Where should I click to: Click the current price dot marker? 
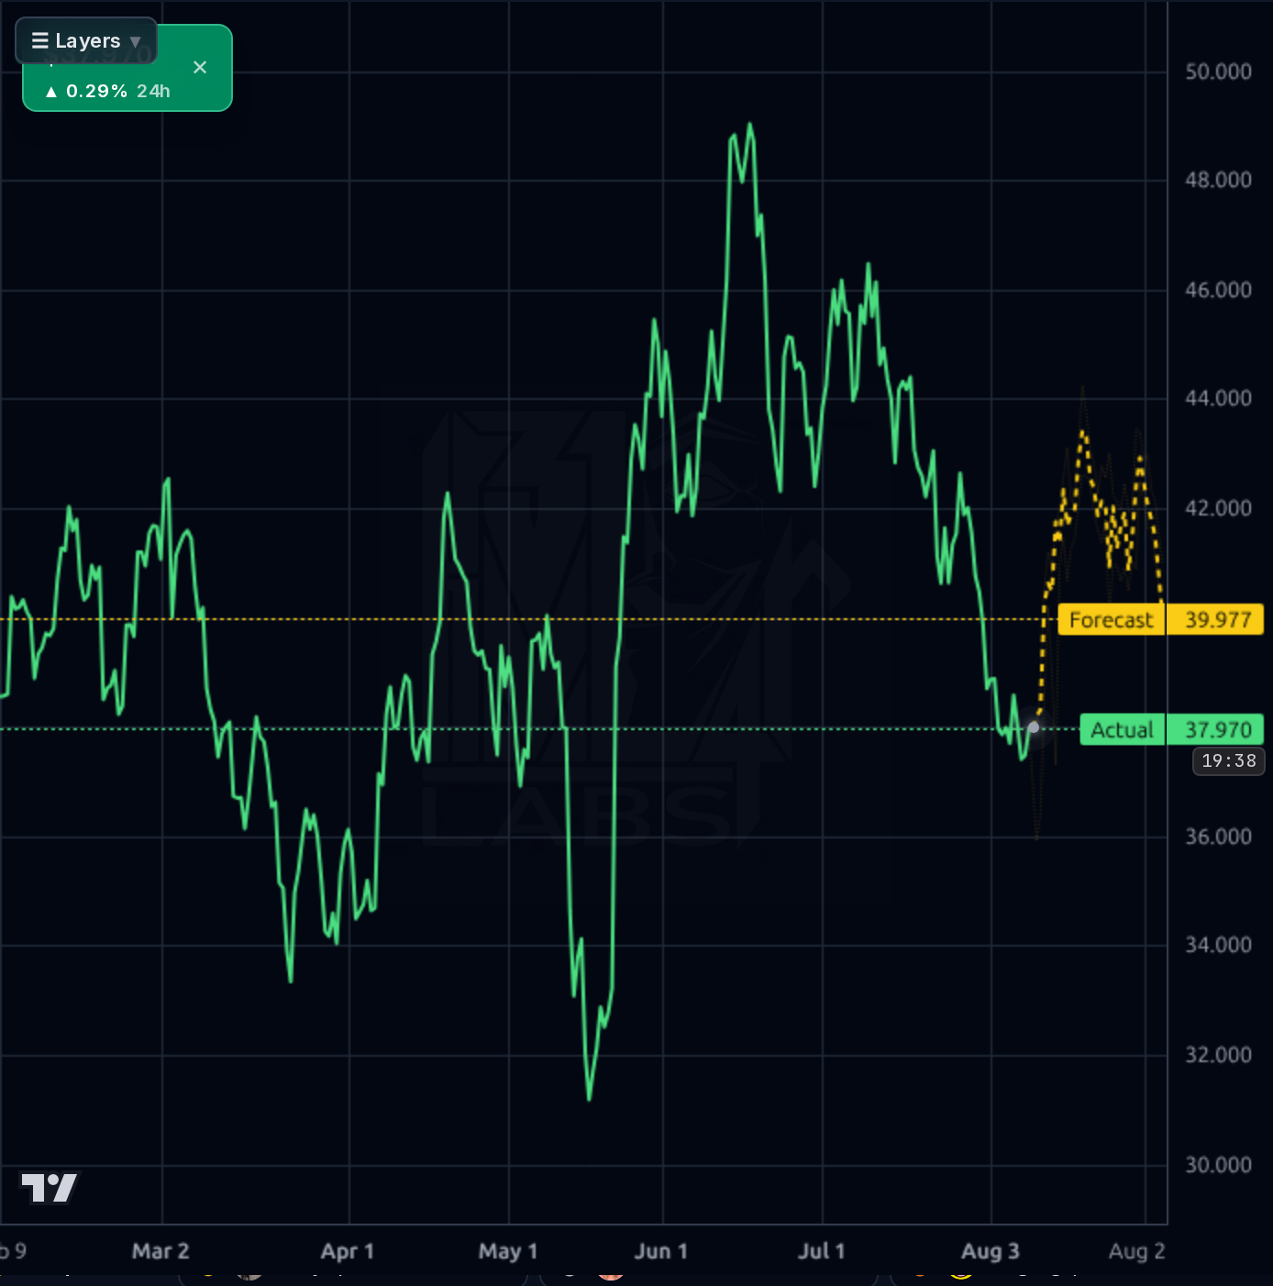point(1034,727)
